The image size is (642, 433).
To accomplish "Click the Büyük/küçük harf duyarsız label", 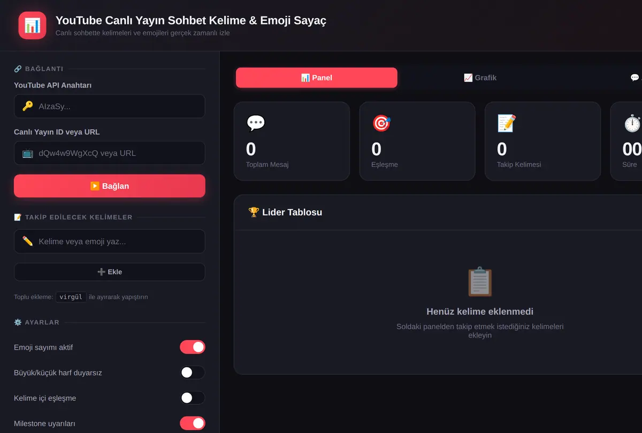I will click(58, 373).
